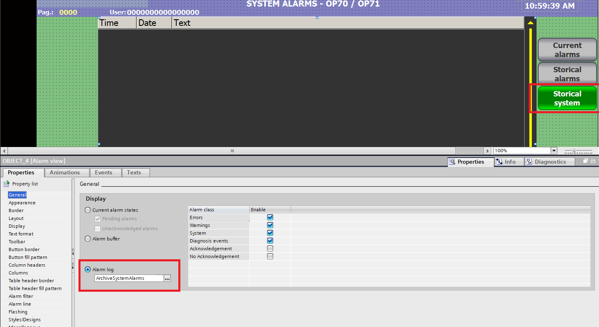This screenshot has height=327, width=599.
Task: Toggle the Pending alarms checkbox
Action: point(98,219)
